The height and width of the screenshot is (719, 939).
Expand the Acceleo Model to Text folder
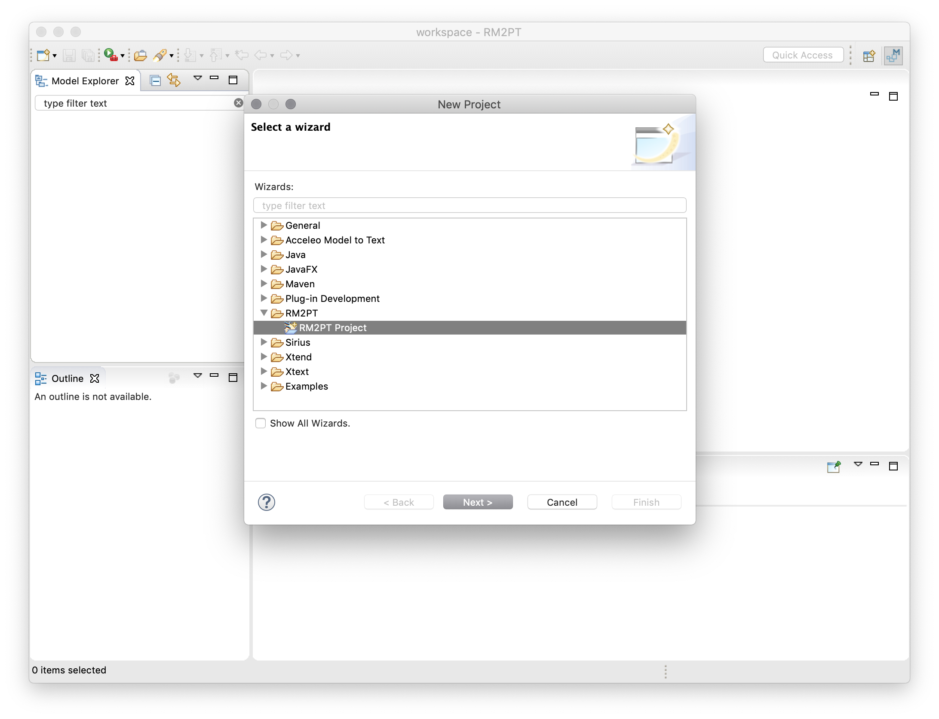[264, 240]
